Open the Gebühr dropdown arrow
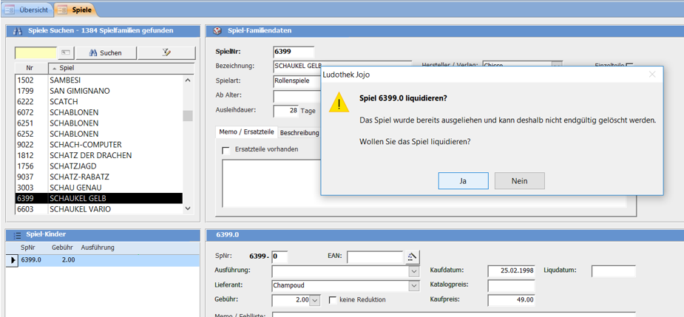 click(x=315, y=300)
